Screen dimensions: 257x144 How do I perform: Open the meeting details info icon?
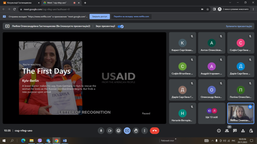[x=219, y=130]
